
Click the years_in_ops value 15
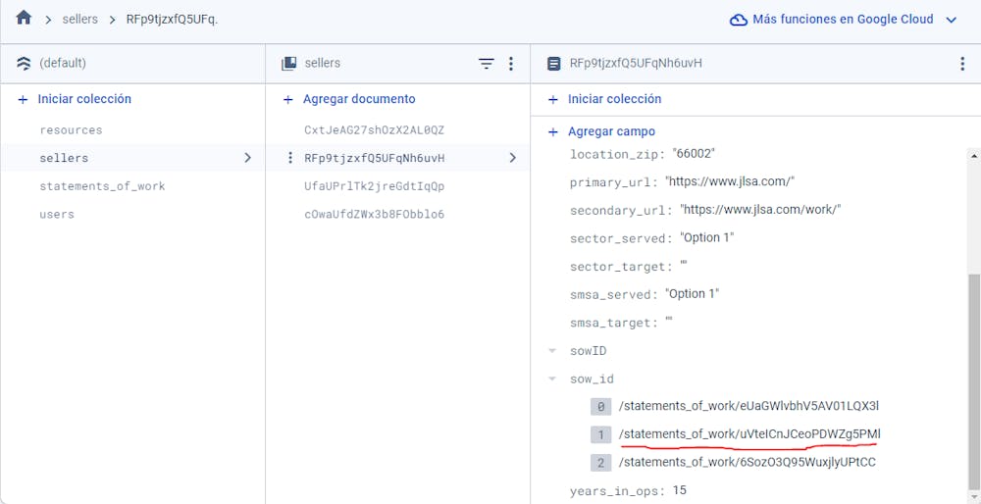point(680,490)
